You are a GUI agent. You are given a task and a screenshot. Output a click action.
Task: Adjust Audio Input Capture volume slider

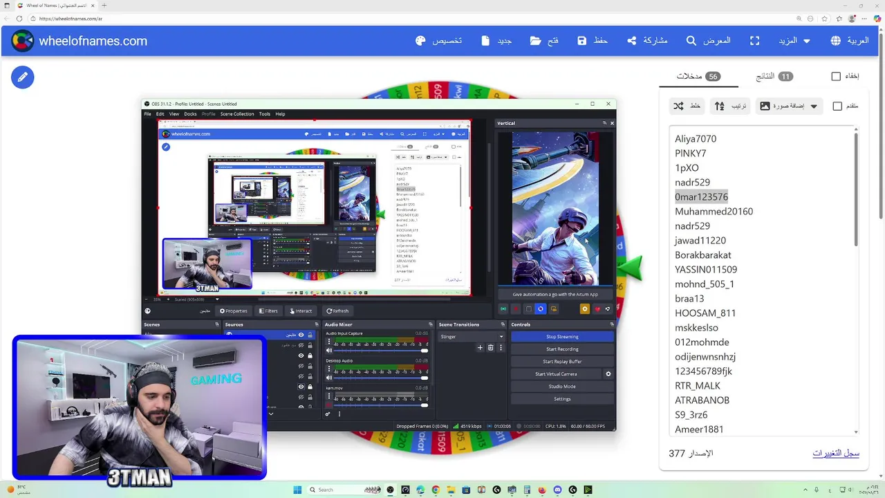pyautogui.click(x=382, y=351)
